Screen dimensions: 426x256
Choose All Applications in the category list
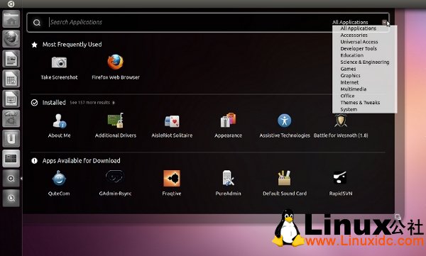pos(358,28)
